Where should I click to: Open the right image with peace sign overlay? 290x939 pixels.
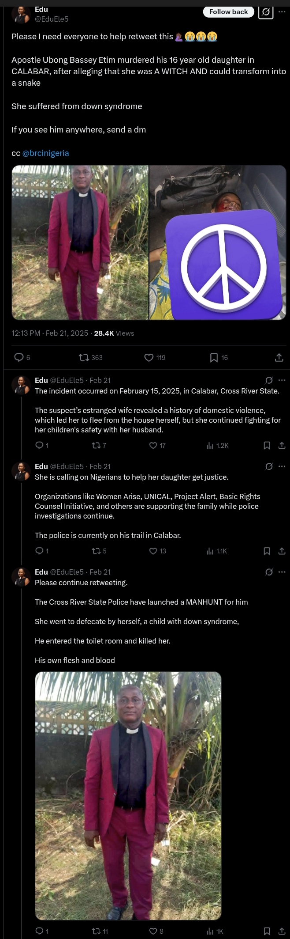point(218,242)
